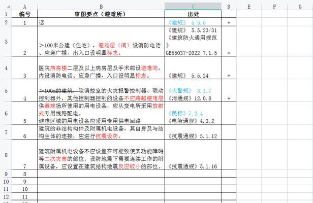Screen dimensions: 313x203
Task: Select 编号 cell with value 1
Action: pyautogui.click(x=25, y=22)
